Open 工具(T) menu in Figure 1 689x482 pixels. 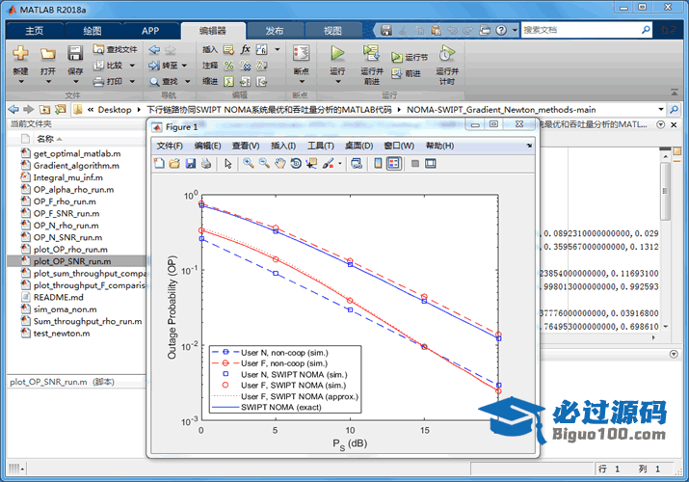pos(320,146)
